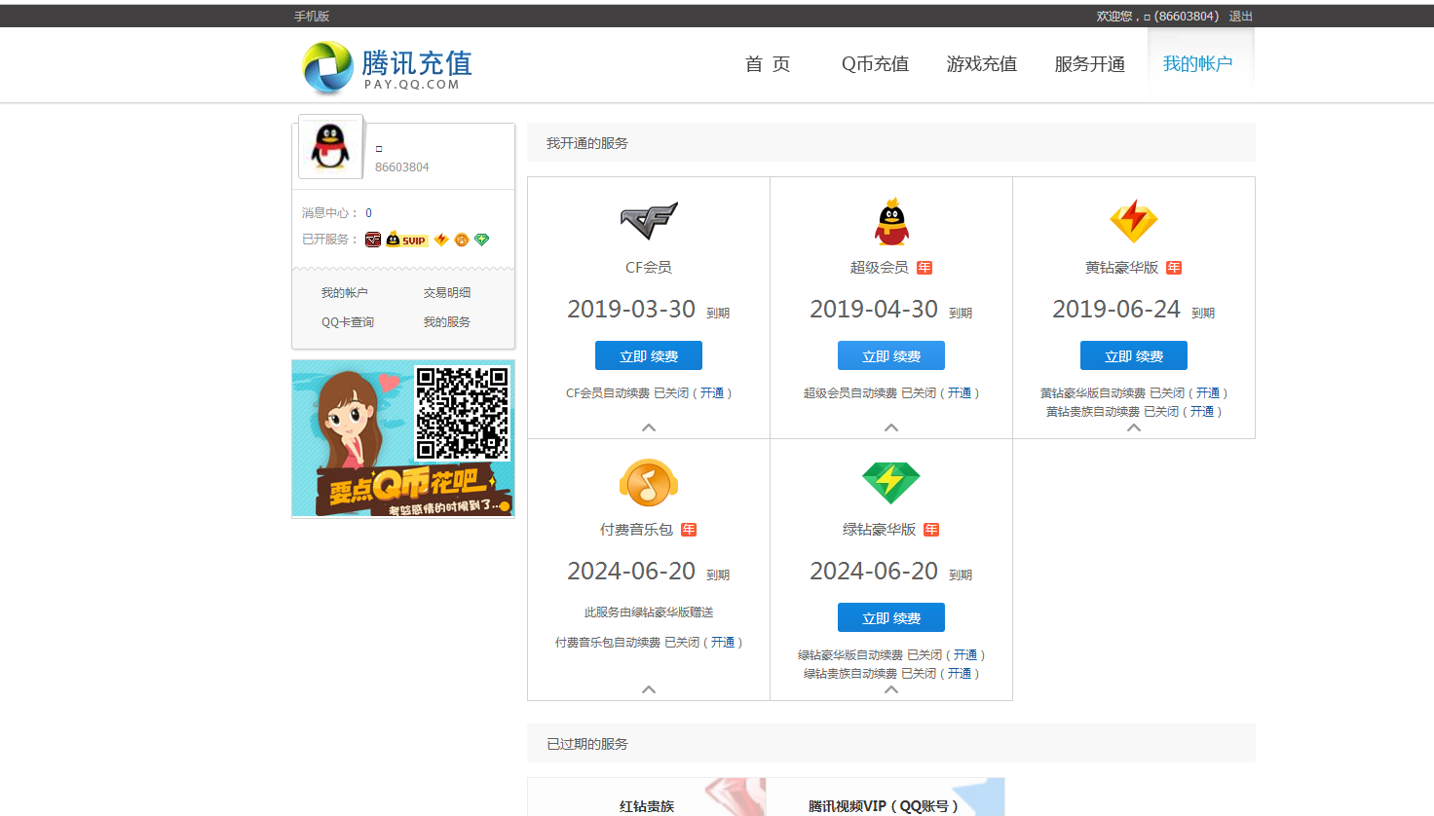Collapse the 黄钻豪华版 card with its chevron
The height and width of the screenshot is (816, 1434).
[x=1134, y=427]
